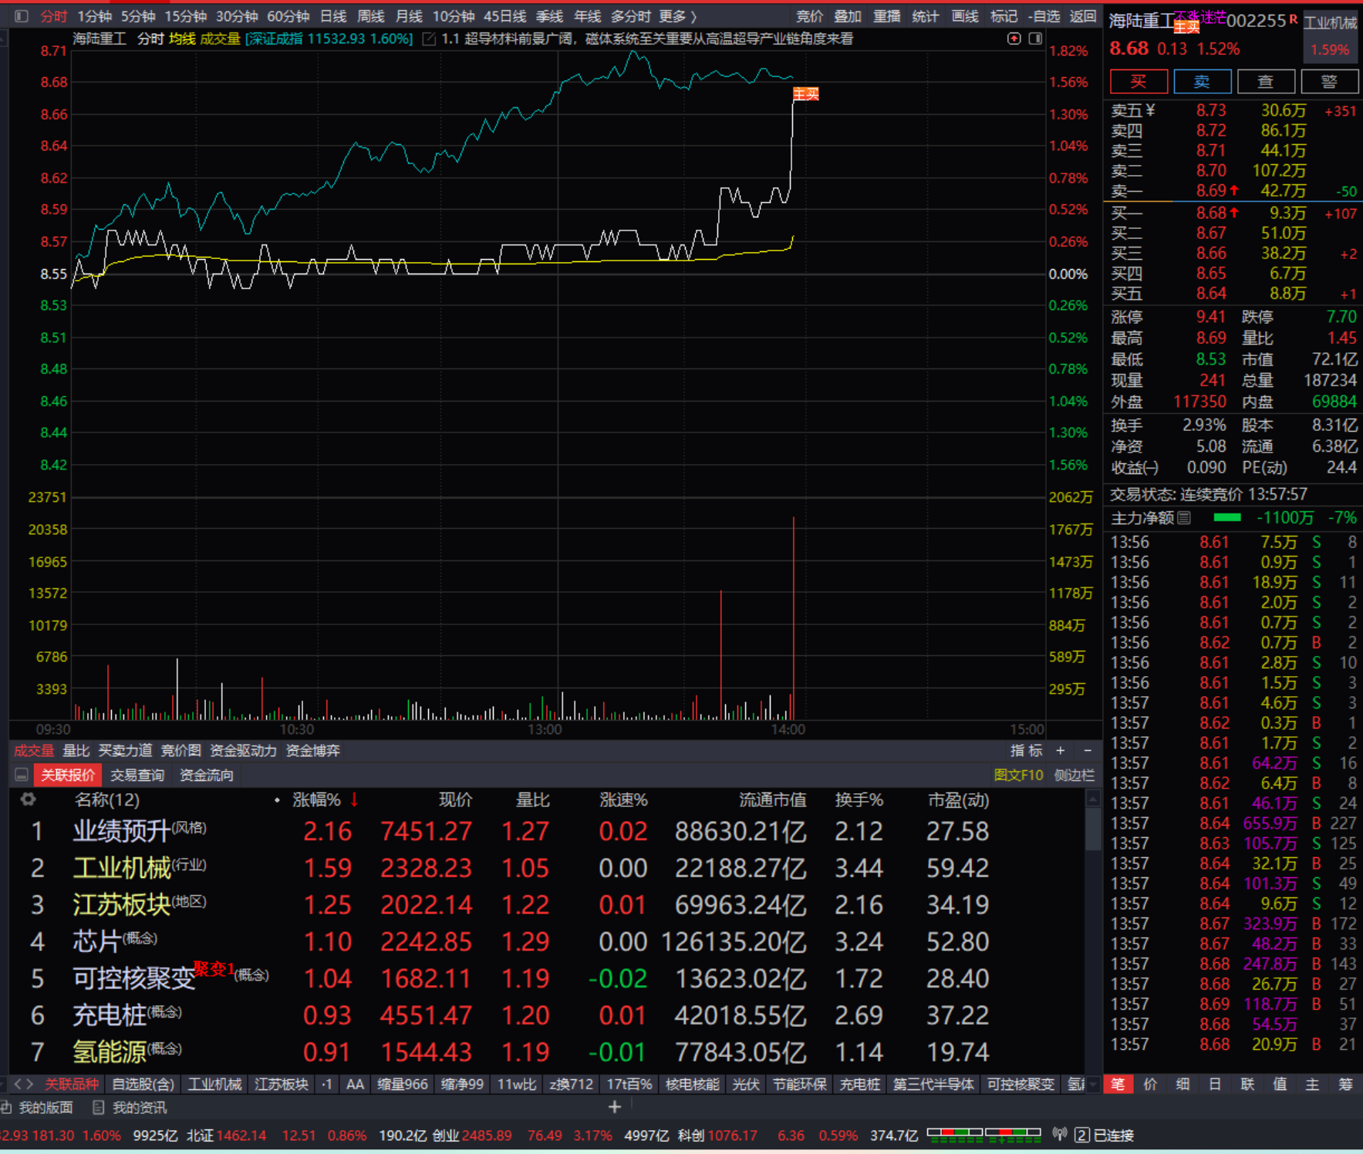Click the 返回 return button
Image resolution: width=1363 pixels, height=1154 pixels.
pos(1083,16)
